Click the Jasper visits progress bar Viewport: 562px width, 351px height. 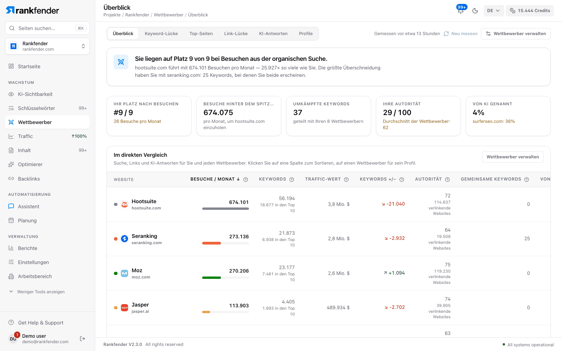pyautogui.click(x=226, y=312)
